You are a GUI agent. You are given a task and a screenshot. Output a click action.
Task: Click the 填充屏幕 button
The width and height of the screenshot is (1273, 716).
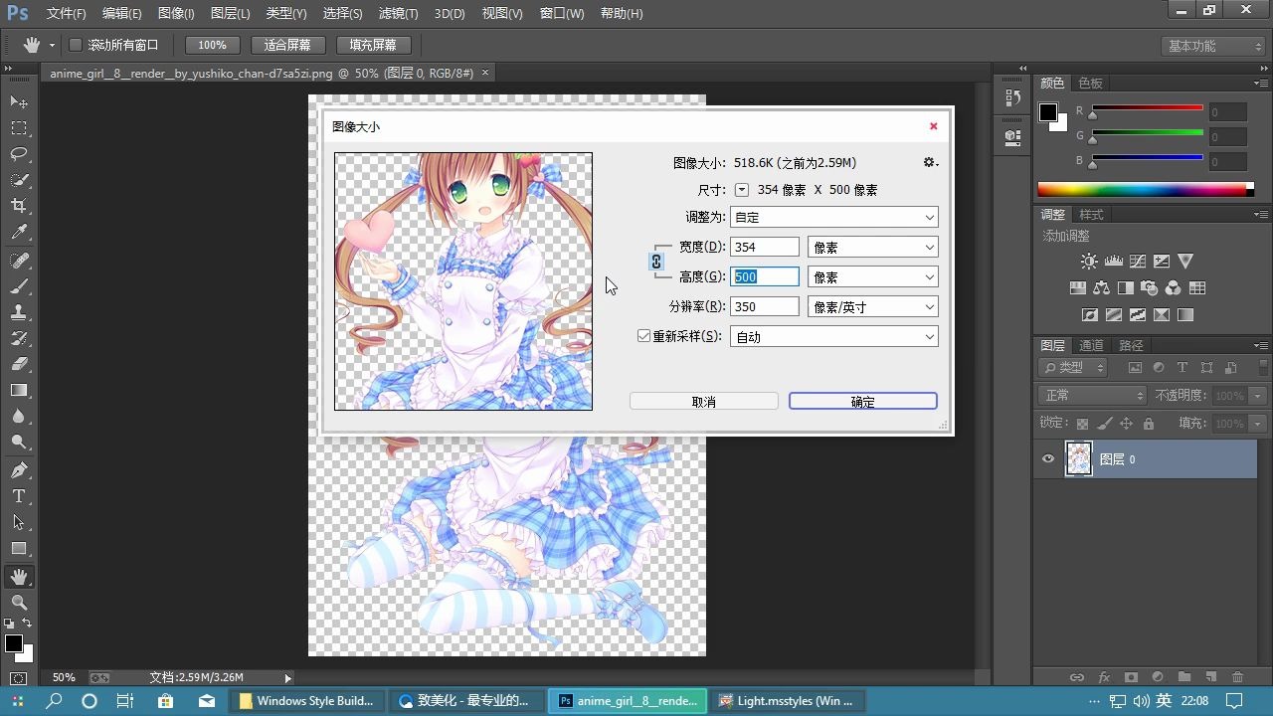point(373,45)
